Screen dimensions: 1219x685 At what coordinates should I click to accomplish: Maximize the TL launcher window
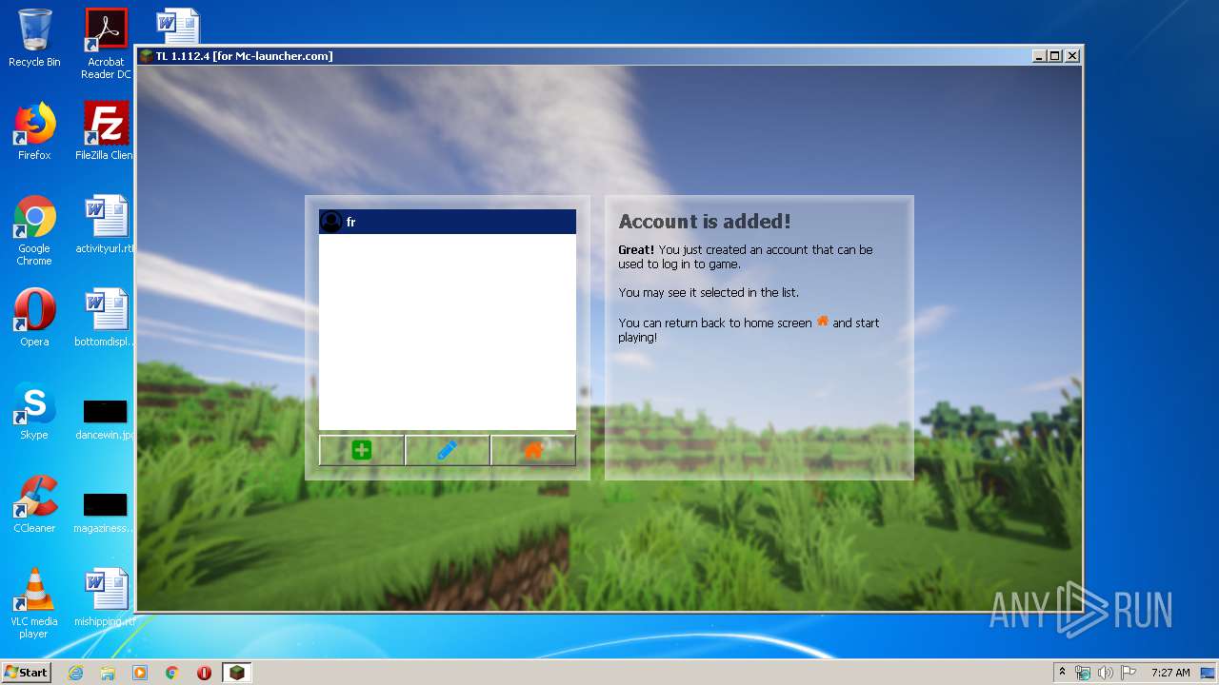[1054, 56]
